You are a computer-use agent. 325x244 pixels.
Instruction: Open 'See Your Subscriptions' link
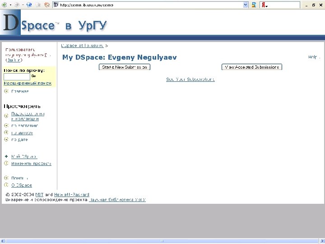(190, 79)
